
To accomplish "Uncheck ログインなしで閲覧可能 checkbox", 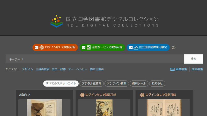I will pyautogui.click(x=36, y=47).
